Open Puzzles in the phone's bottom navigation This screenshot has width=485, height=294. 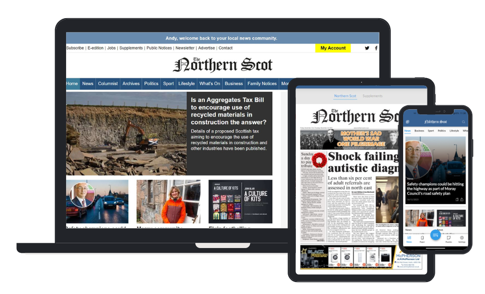click(x=449, y=239)
